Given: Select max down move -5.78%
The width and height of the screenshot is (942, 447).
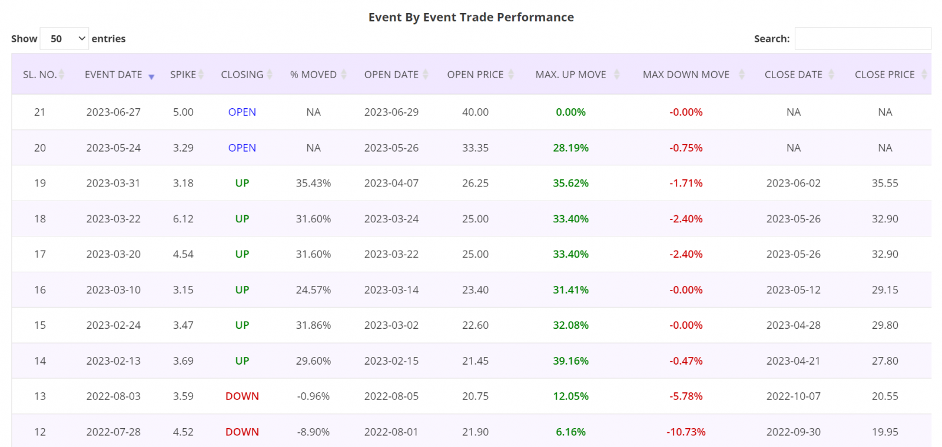Looking at the screenshot, I should click(686, 396).
